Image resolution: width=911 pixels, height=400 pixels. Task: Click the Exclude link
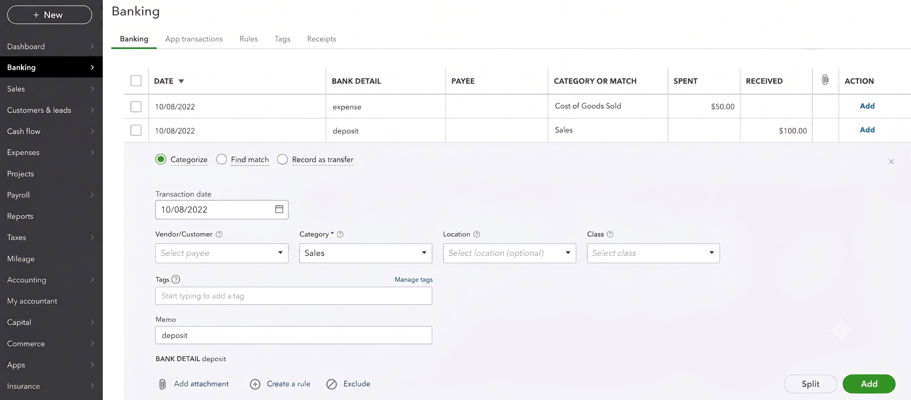pos(357,384)
